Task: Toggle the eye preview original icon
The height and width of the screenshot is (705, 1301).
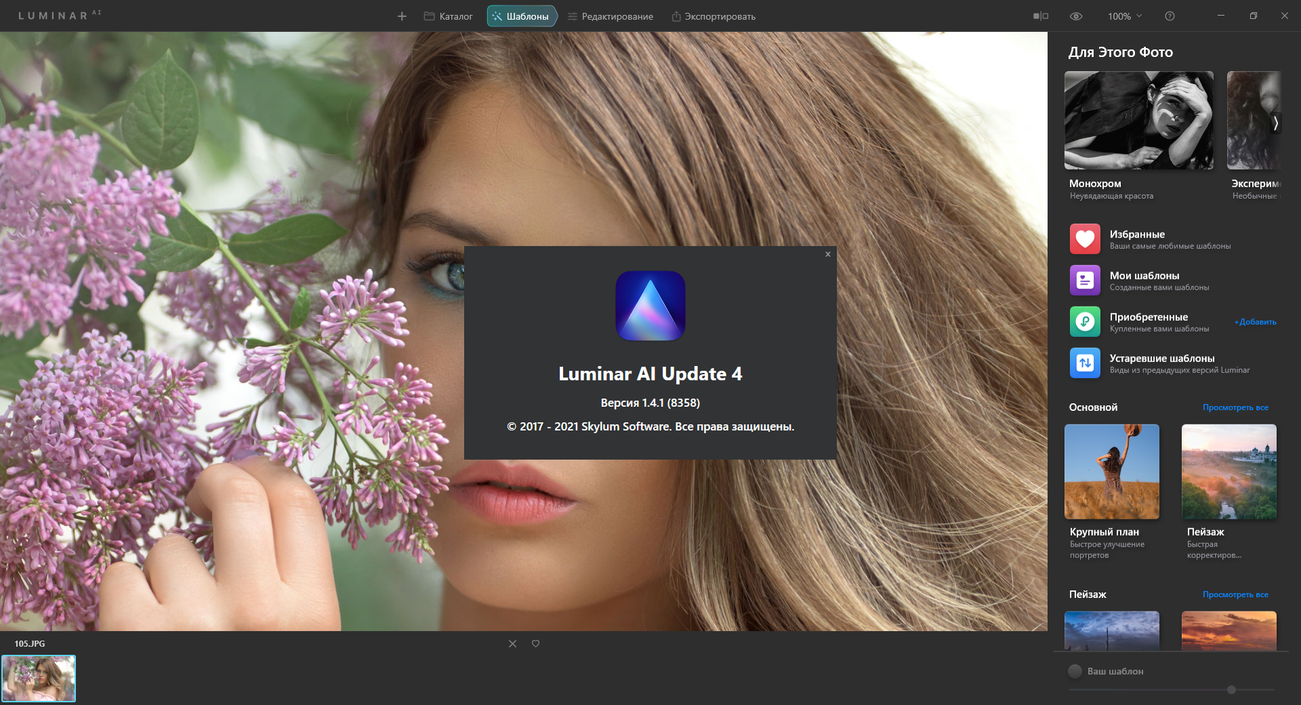Action: pos(1075,16)
